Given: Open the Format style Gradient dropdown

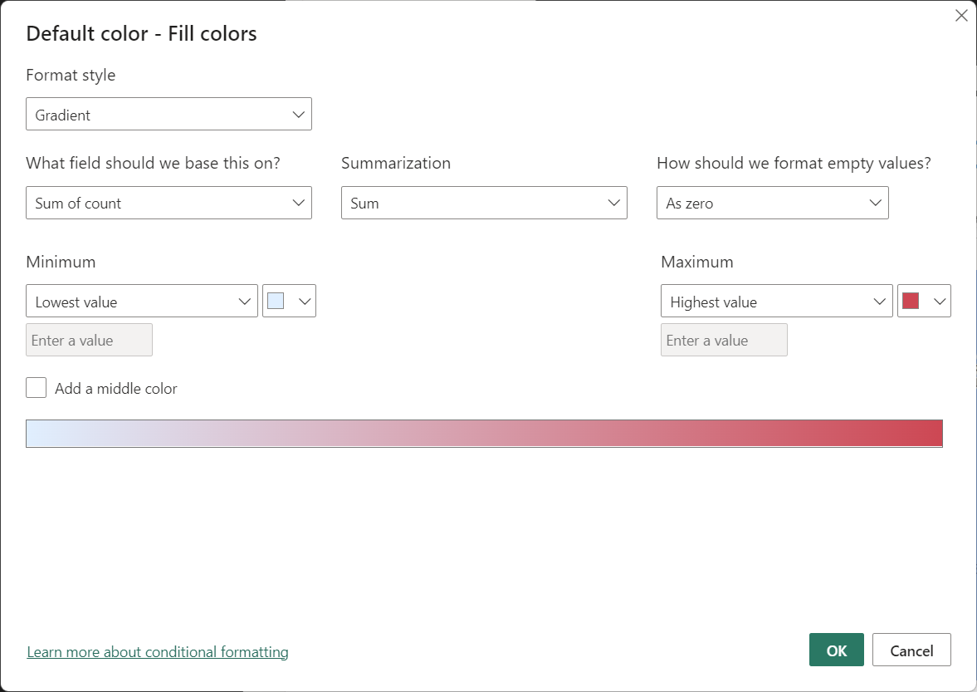Looking at the screenshot, I should coord(169,114).
